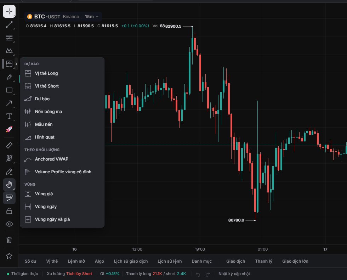Select the rectangle shape tool
The width and height of the screenshot is (347, 280).
point(9,90)
